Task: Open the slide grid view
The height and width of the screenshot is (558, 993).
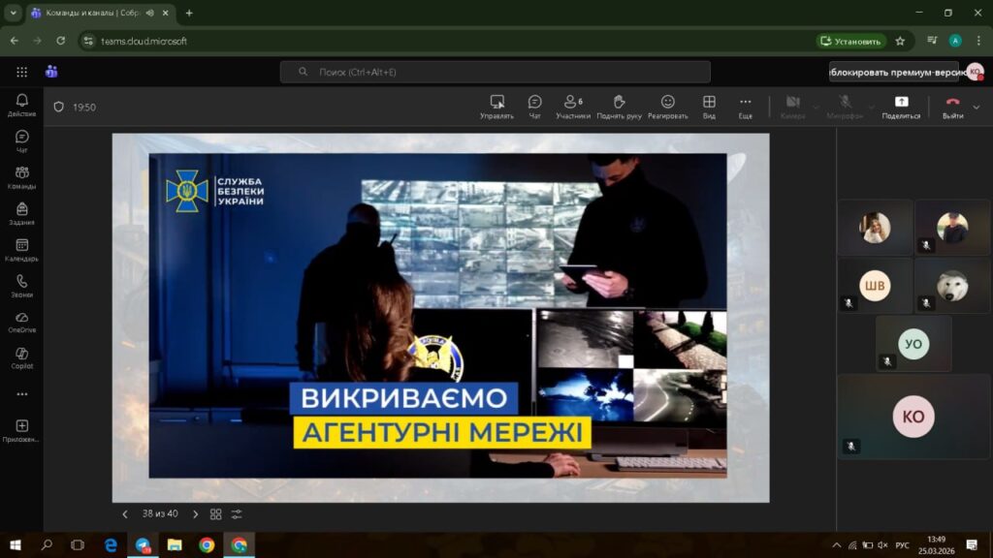Action: coord(216,514)
